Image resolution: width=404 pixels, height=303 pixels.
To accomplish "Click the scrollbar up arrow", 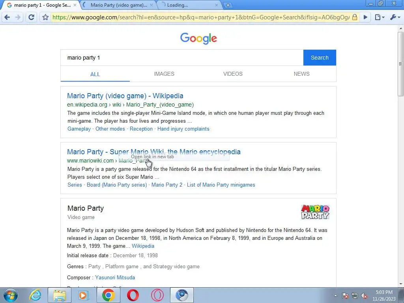I will tap(401, 28).
